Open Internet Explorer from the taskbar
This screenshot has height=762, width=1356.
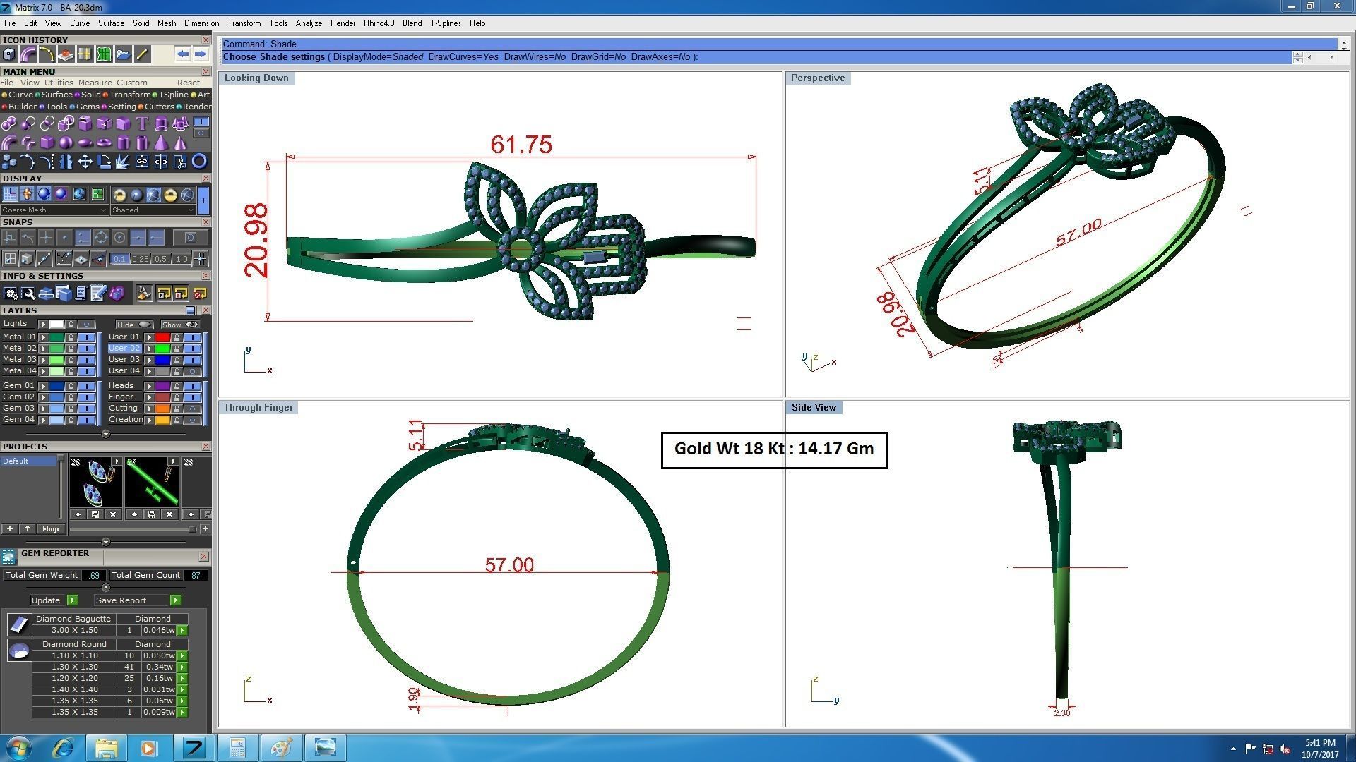(62, 748)
